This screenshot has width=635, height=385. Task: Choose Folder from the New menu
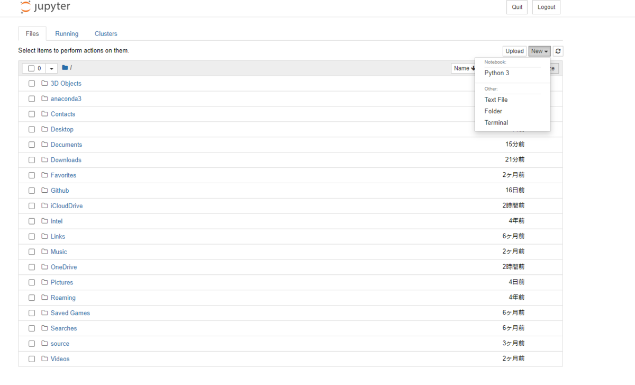tap(493, 111)
